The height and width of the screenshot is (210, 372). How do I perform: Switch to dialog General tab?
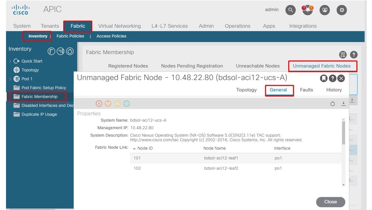(278, 90)
